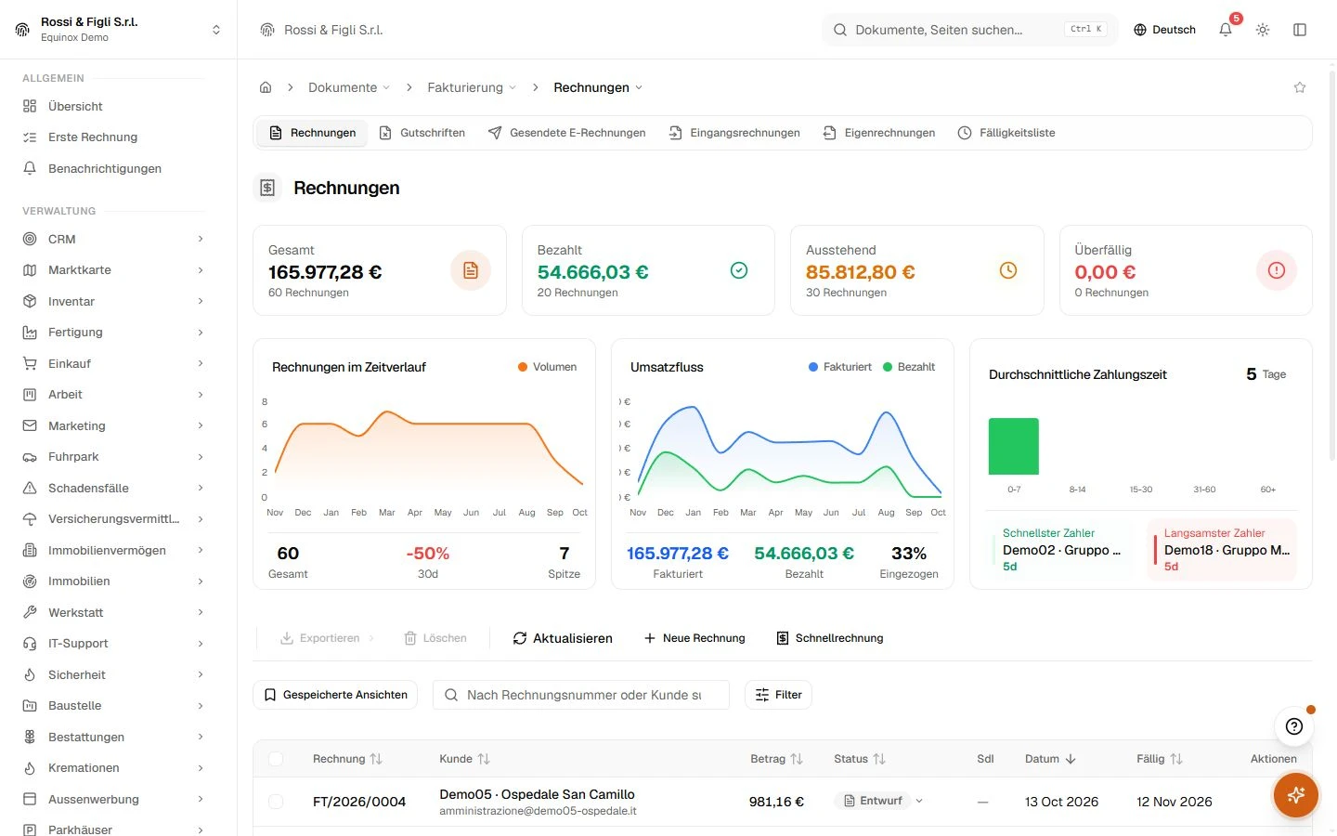The image size is (1337, 836).
Task: Click the Gesamt invoices document icon
Action: [x=471, y=270]
